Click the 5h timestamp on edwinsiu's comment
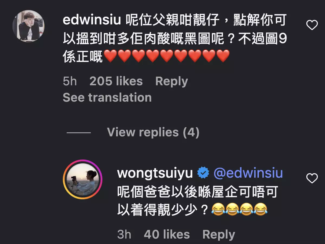325x244 pixels. point(70,81)
